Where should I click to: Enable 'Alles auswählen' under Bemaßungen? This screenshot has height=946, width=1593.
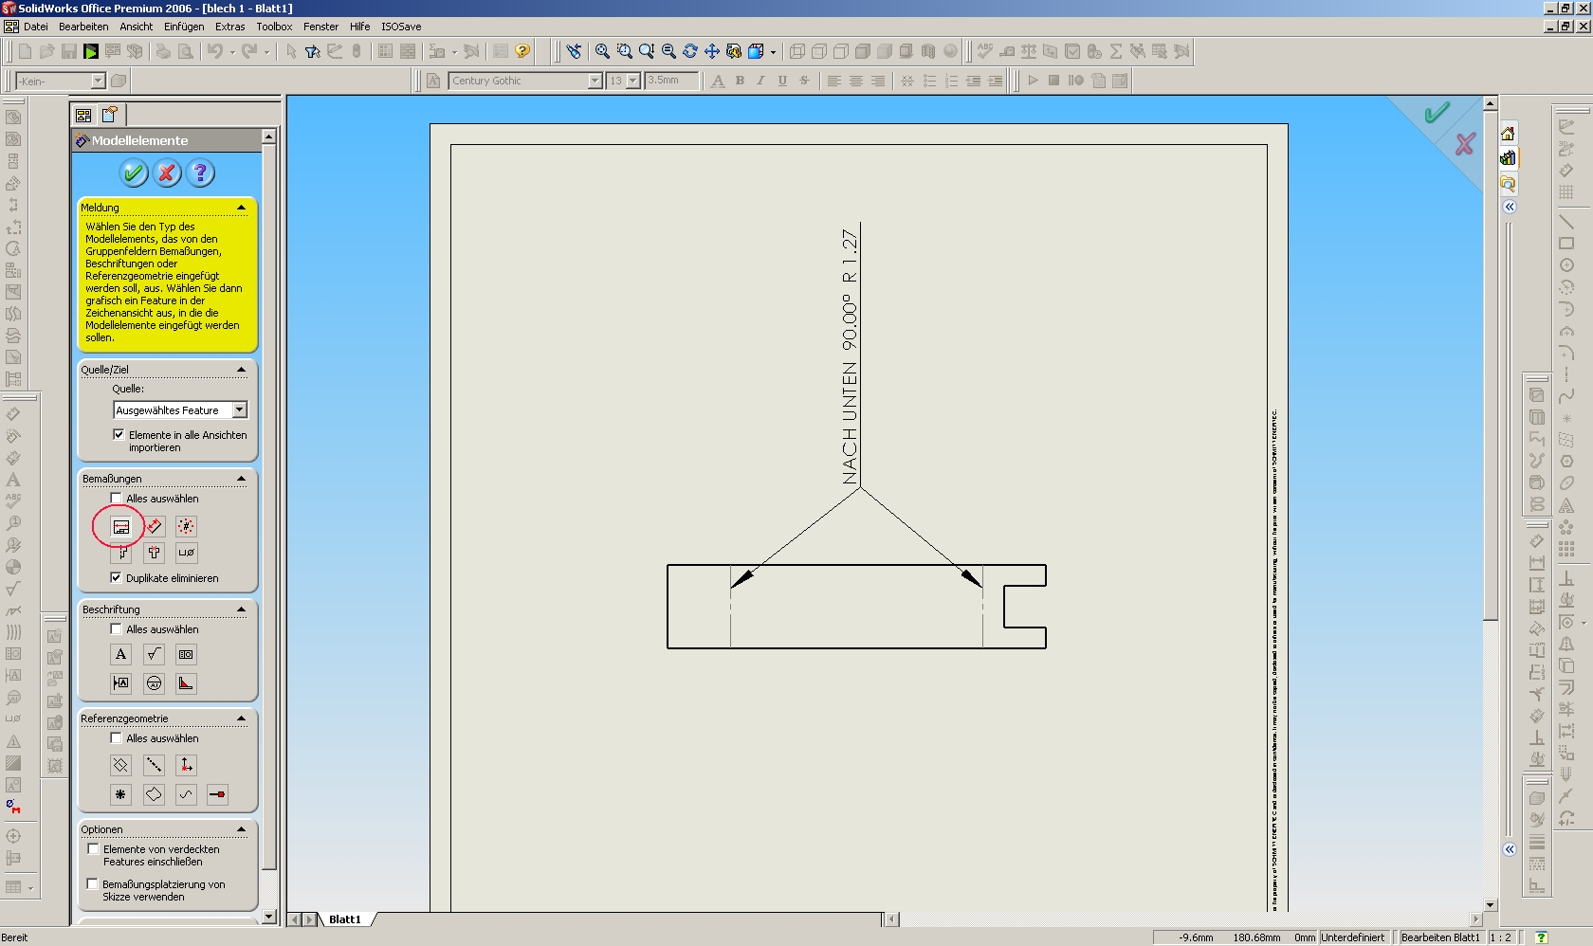pyautogui.click(x=116, y=499)
